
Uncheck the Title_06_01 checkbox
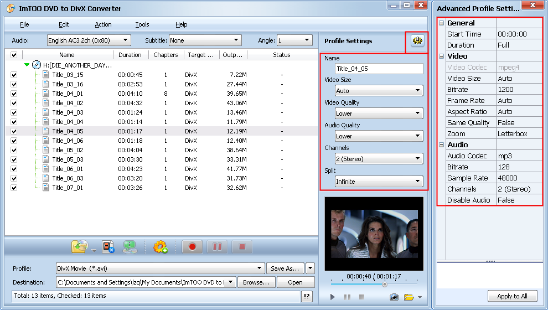pyautogui.click(x=14, y=169)
